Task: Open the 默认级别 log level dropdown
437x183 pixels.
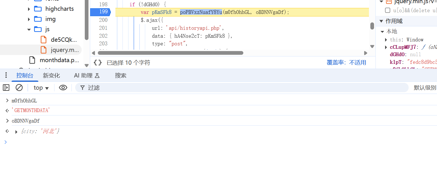Action: pos(425,88)
